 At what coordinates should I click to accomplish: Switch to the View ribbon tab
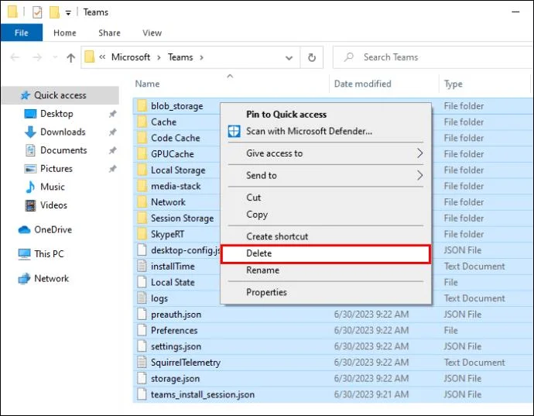152,33
